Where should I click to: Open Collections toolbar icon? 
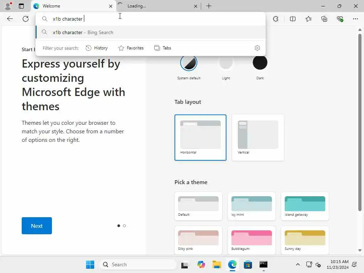(324, 19)
